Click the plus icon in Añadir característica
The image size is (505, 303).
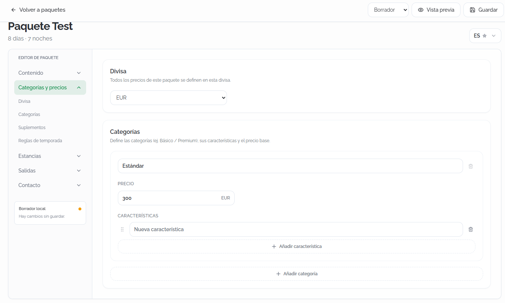point(274,246)
